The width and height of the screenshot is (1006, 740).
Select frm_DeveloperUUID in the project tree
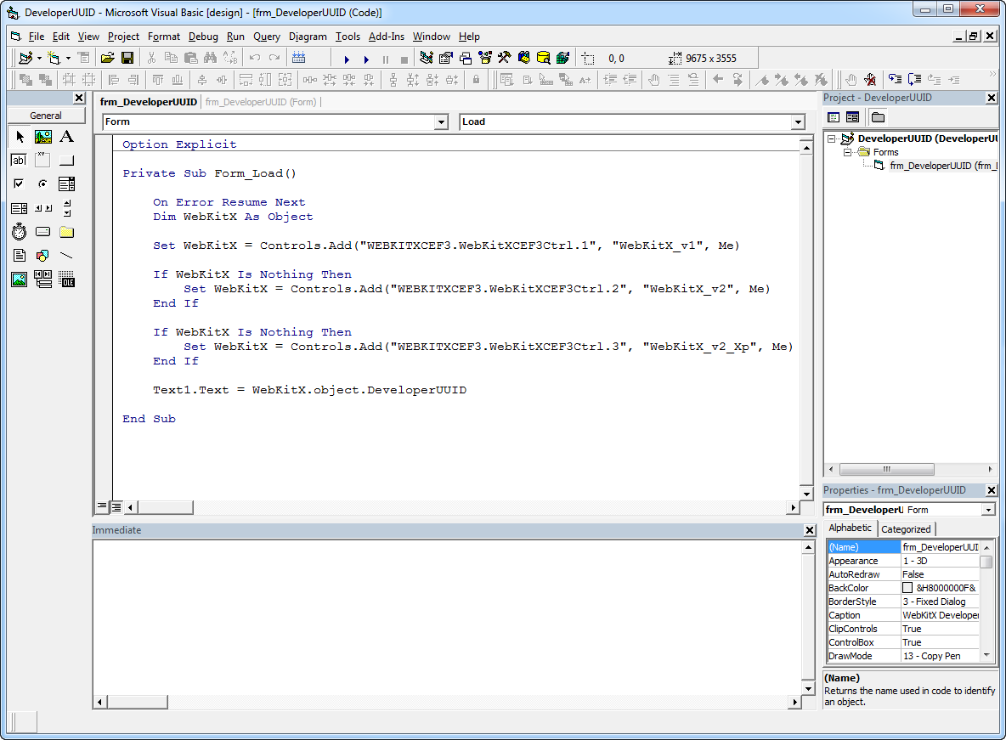point(943,166)
